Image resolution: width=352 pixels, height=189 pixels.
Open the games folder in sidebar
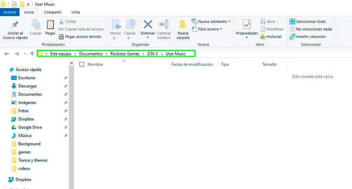click(24, 152)
